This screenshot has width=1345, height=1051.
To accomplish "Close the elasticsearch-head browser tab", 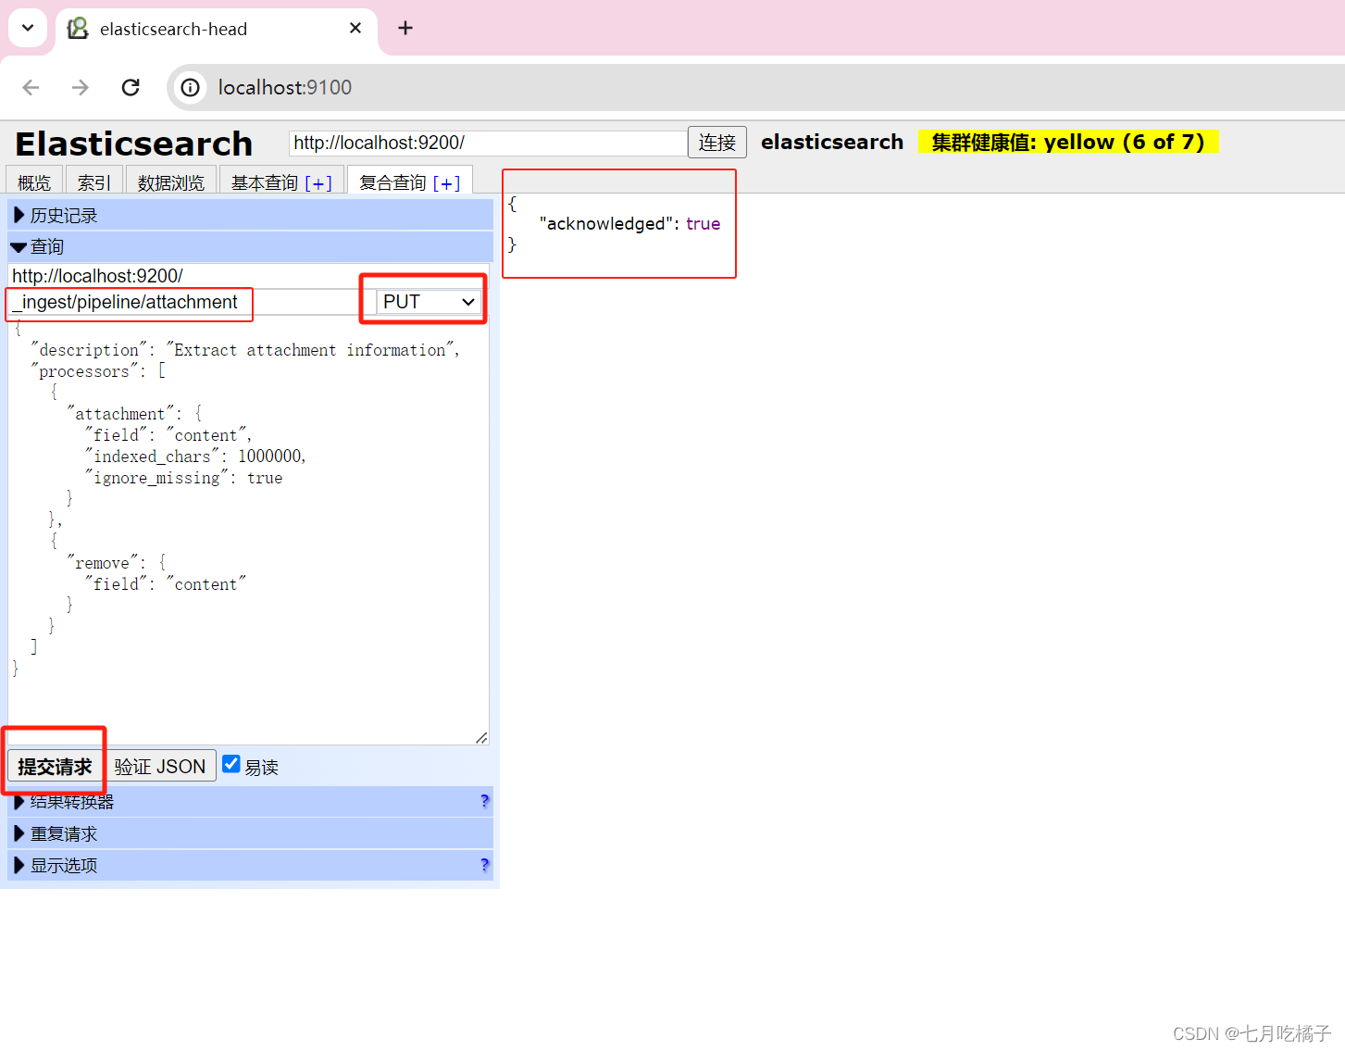I will click(355, 29).
